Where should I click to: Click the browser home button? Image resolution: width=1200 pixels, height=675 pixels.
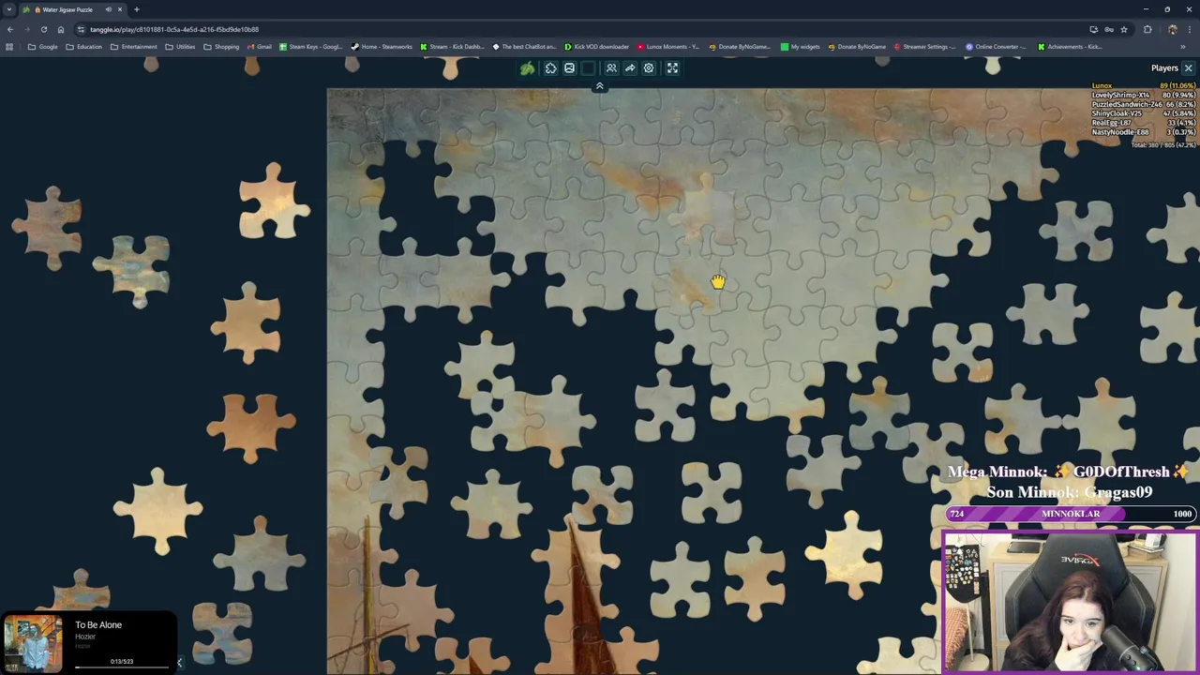[61, 29]
